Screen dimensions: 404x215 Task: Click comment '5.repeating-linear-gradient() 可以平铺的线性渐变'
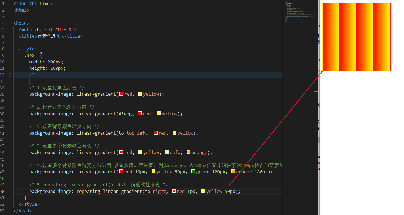[99, 185]
